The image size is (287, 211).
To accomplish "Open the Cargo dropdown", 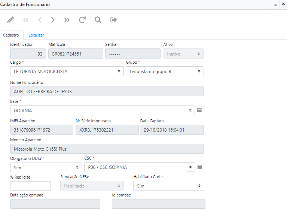I will pyautogui.click(x=67, y=71).
